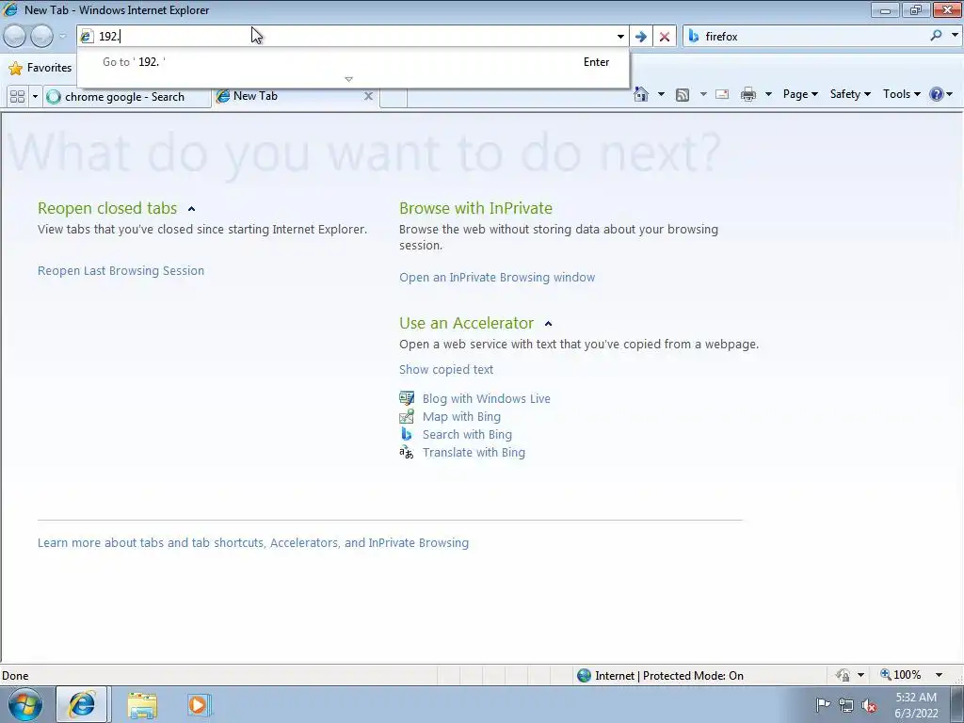Collapse the Use an Accelerator section
The height and width of the screenshot is (723, 964).
click(x=549, y=324)
